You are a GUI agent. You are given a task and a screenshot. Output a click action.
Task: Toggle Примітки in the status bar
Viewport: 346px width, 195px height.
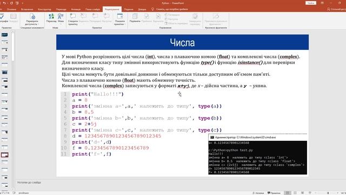[274, 193]
